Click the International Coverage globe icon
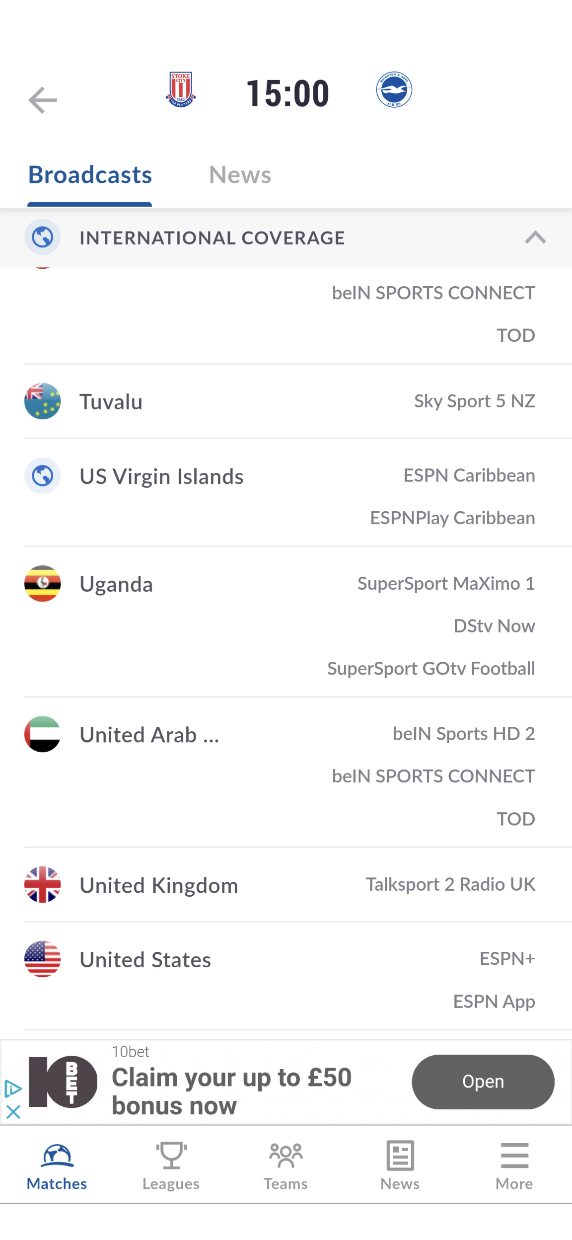This screenshot has height=1240, width=572. pos(43,237)
